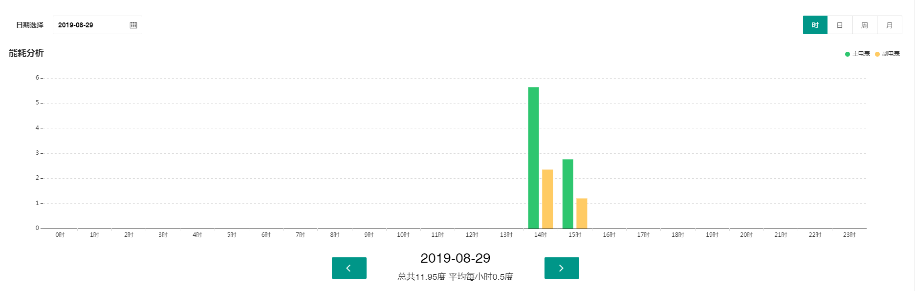Click the green bar at 14时
915x291 pixels.
[533, 158]
